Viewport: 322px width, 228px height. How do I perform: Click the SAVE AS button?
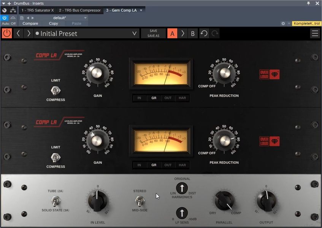153,36
